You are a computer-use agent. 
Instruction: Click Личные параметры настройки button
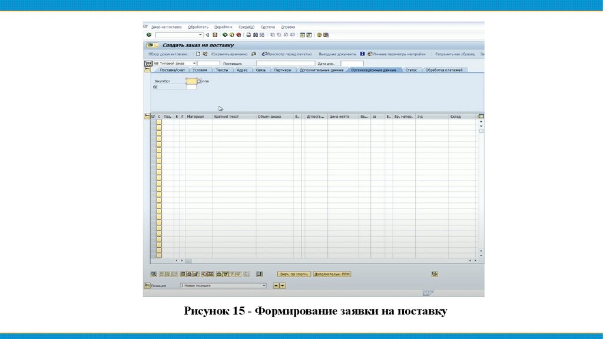click(396, 54)
